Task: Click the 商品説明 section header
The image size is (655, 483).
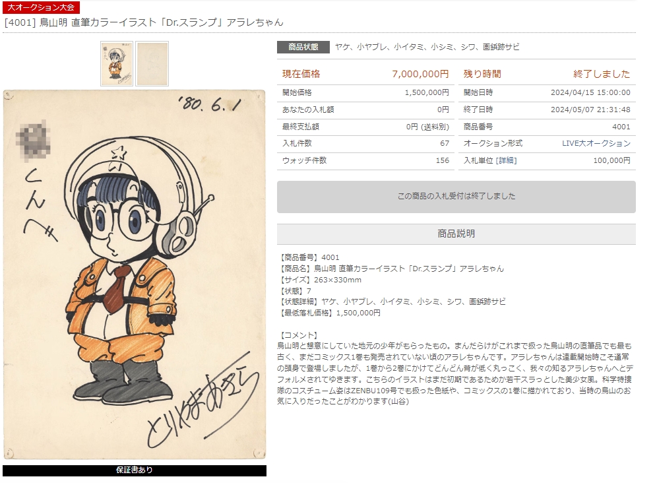Action: click(x=456, y=234)
